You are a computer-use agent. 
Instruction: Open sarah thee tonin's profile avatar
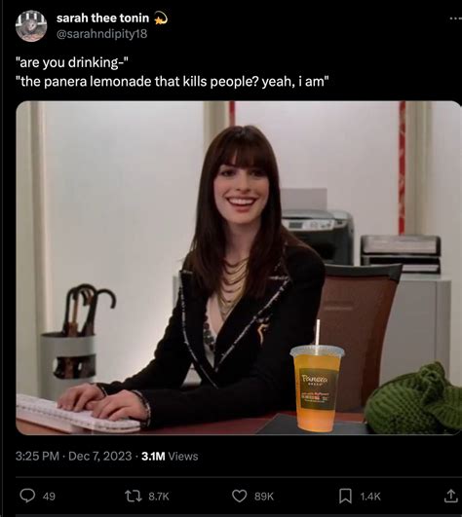click(x=31, y=25)
